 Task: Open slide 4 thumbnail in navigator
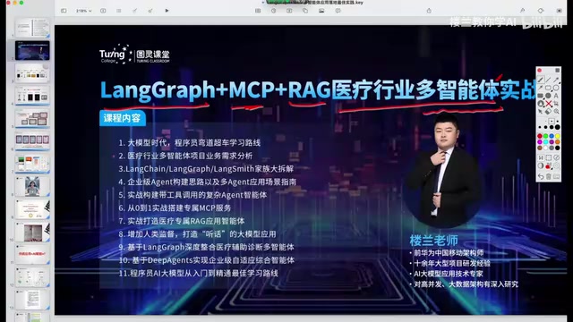[x=32, y=96]
